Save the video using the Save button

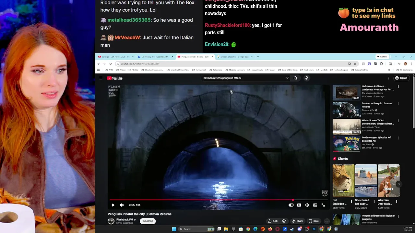click(314, 221)
